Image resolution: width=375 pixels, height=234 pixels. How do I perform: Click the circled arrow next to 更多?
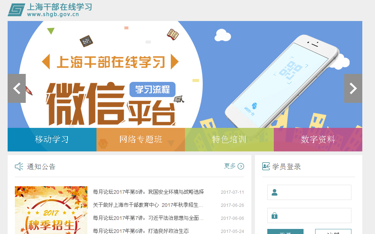241,166
